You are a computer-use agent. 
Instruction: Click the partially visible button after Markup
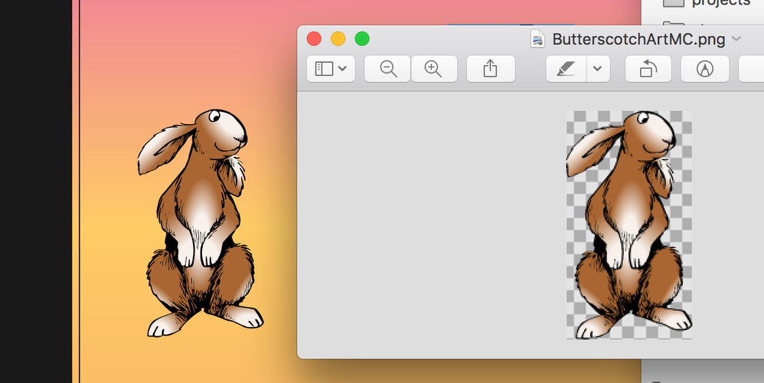tap(751, 69)
